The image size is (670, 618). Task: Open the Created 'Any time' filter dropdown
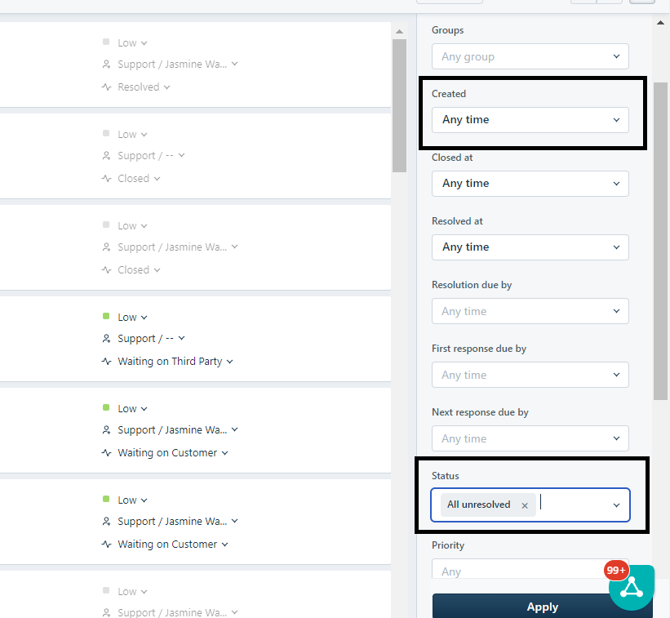click(x=530, y=120)
